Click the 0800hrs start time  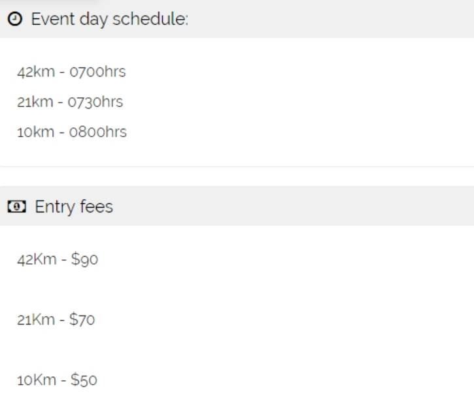(x=98, y=132)
